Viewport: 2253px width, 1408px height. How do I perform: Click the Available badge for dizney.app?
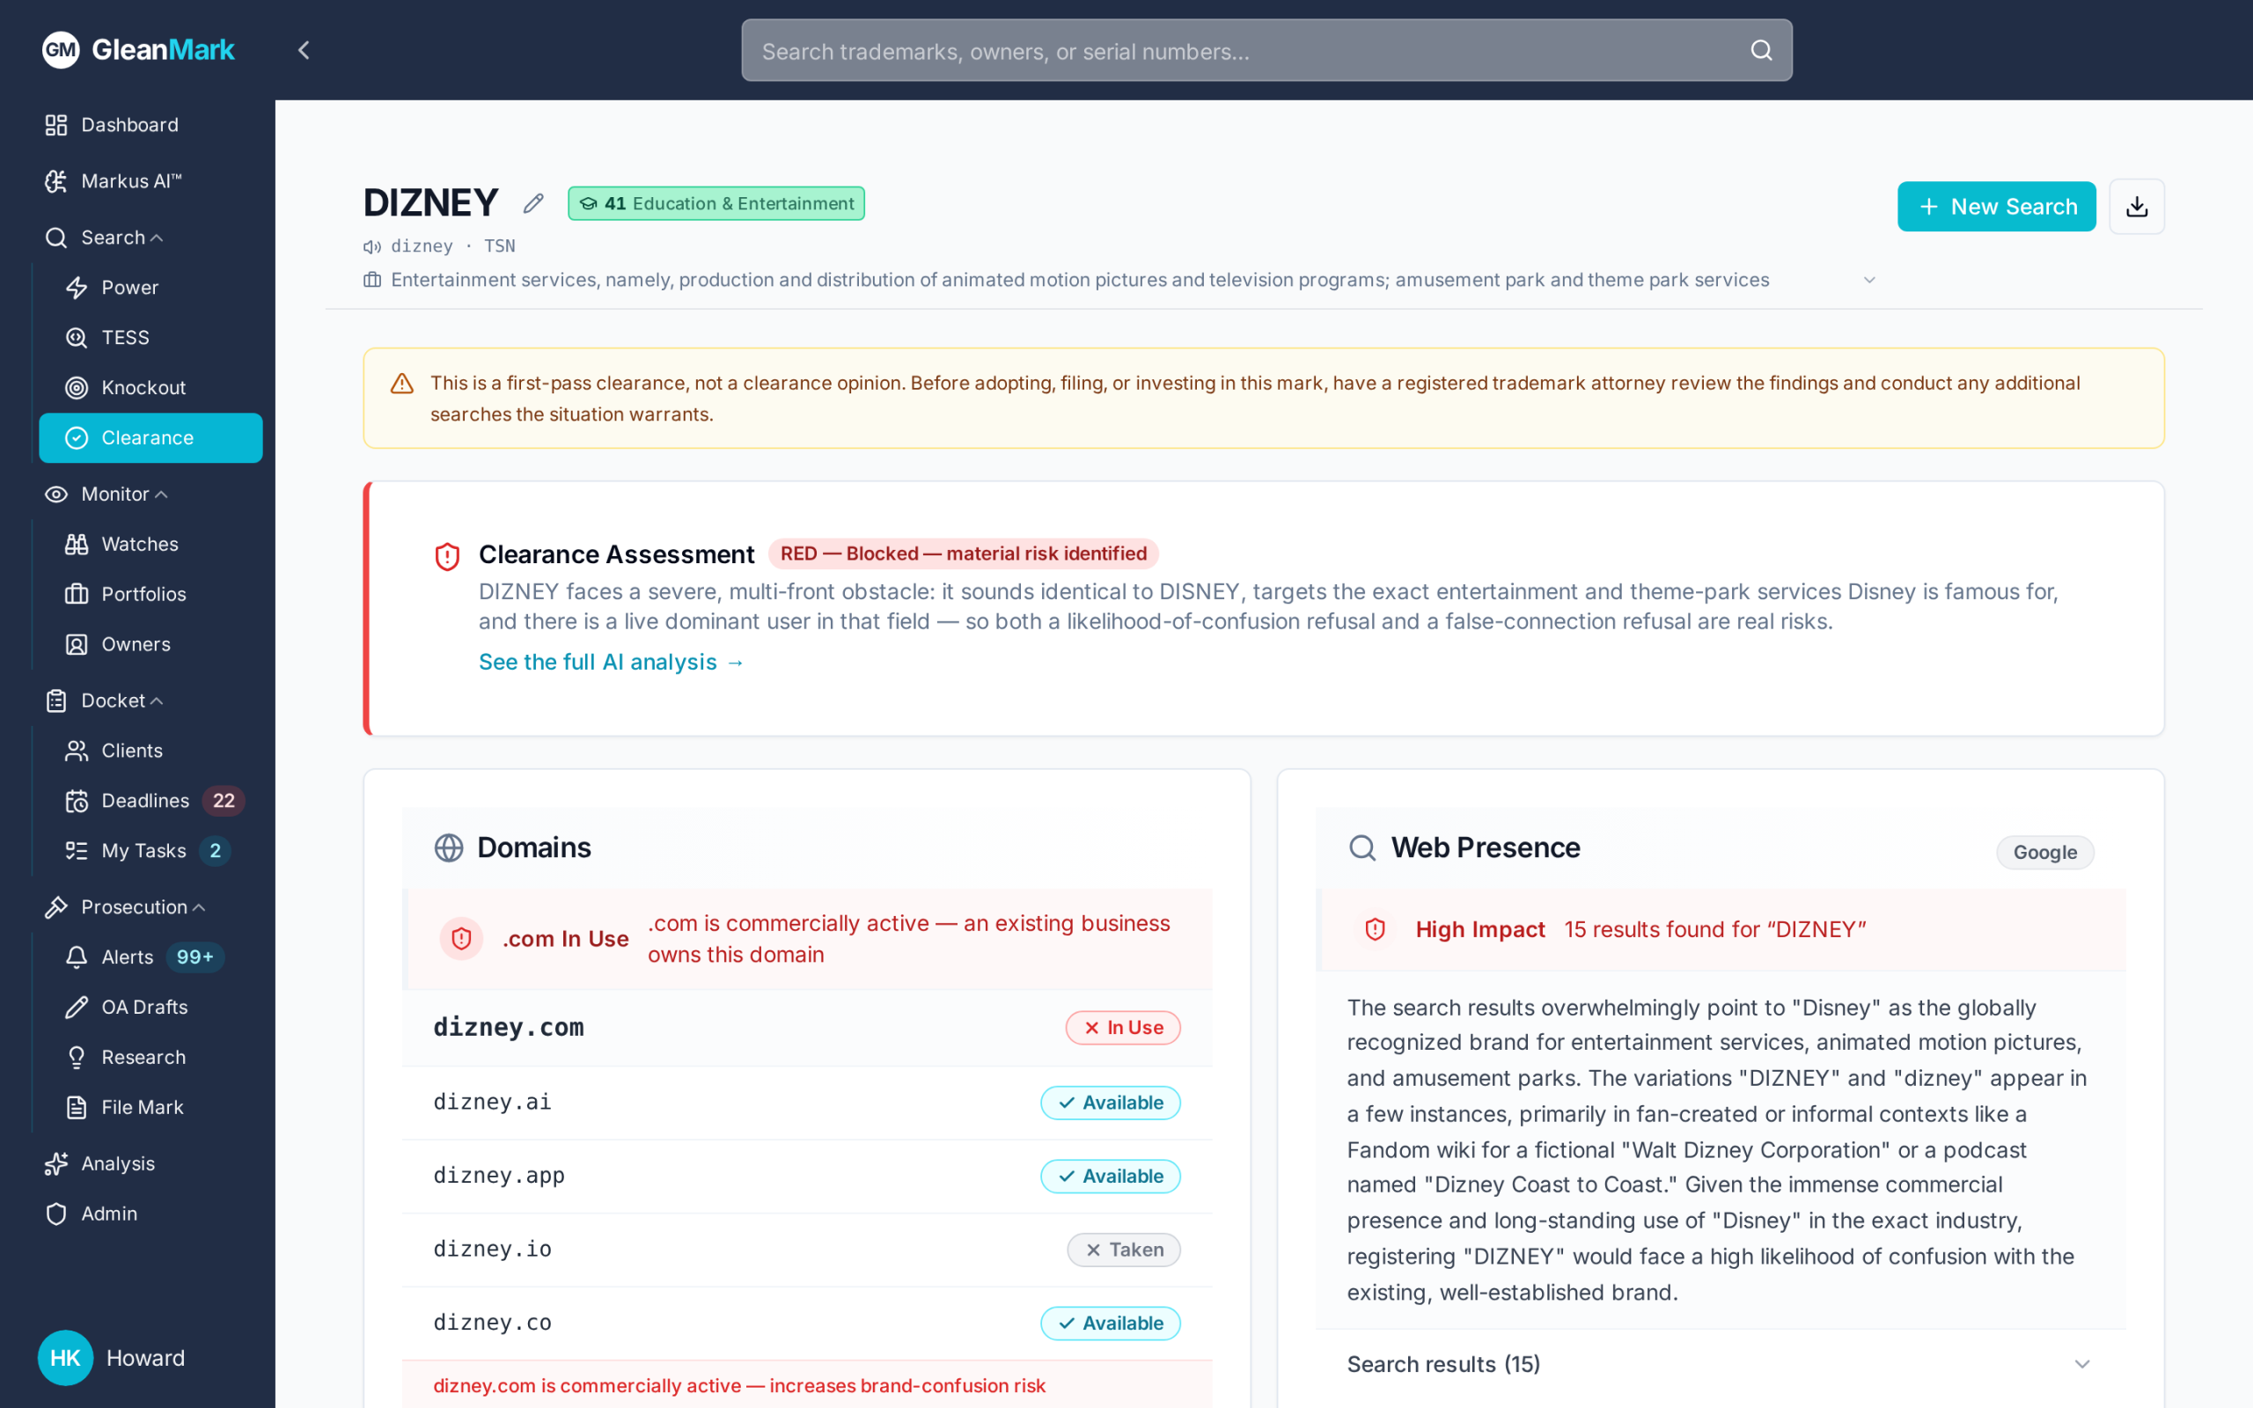tap(1110, 1177)
